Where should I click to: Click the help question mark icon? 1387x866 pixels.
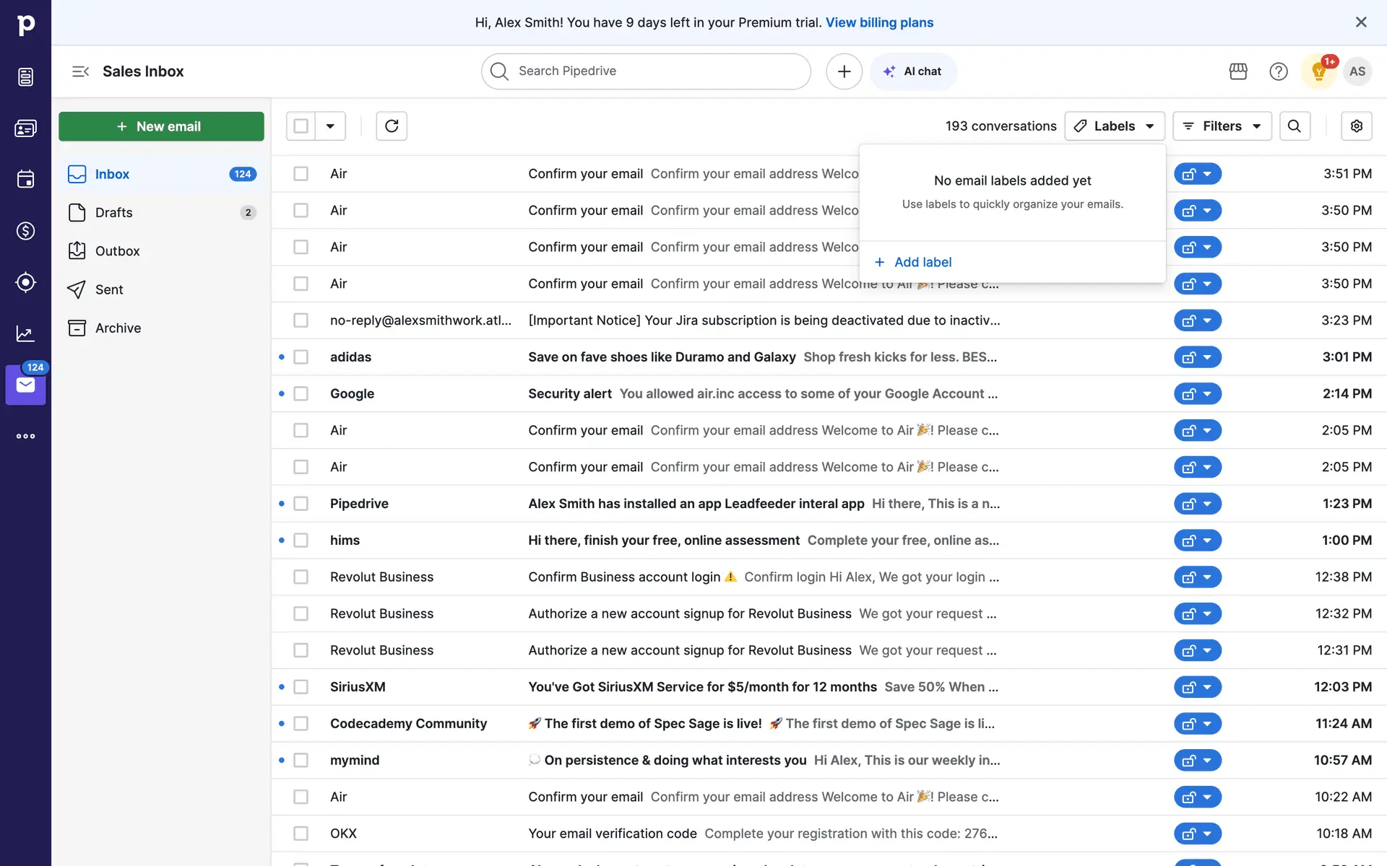pyautogui.click(x=1278, y=71)
